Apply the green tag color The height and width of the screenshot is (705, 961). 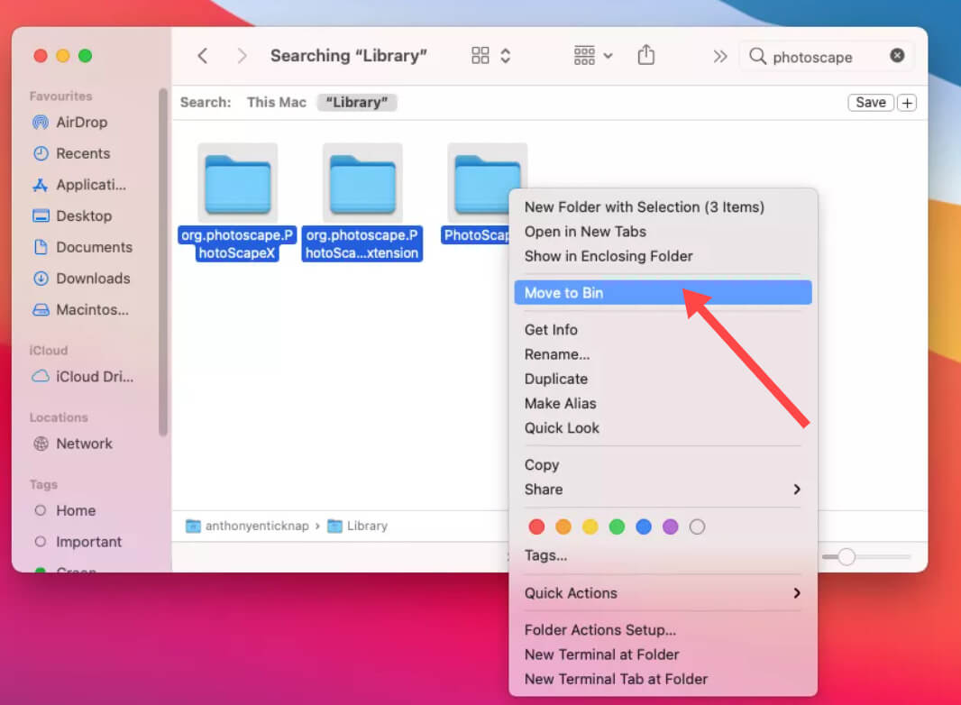pyautogui.click(x=617, y=526)
